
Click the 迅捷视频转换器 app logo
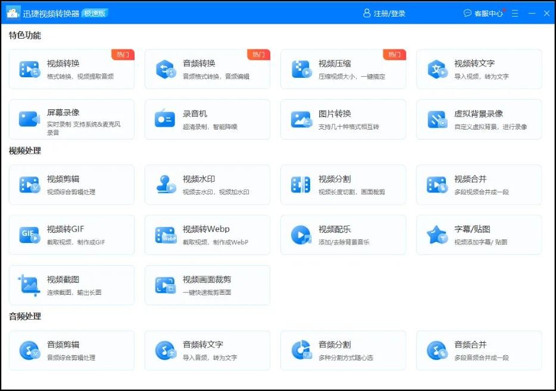[x=13, y=12]
